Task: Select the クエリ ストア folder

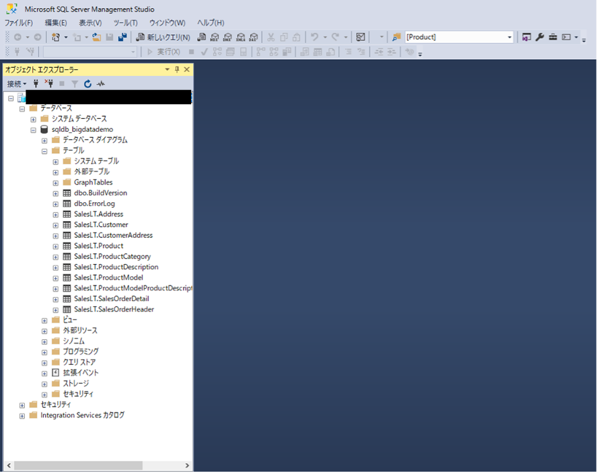Action: point(79,363)
